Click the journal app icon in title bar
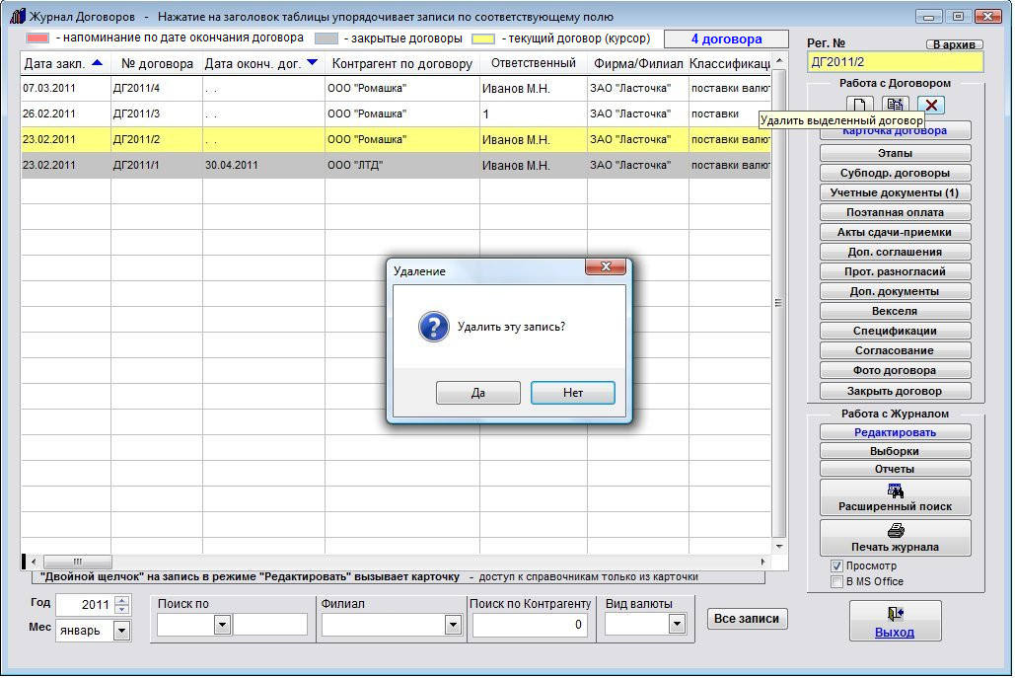 [x=16, y=17]
